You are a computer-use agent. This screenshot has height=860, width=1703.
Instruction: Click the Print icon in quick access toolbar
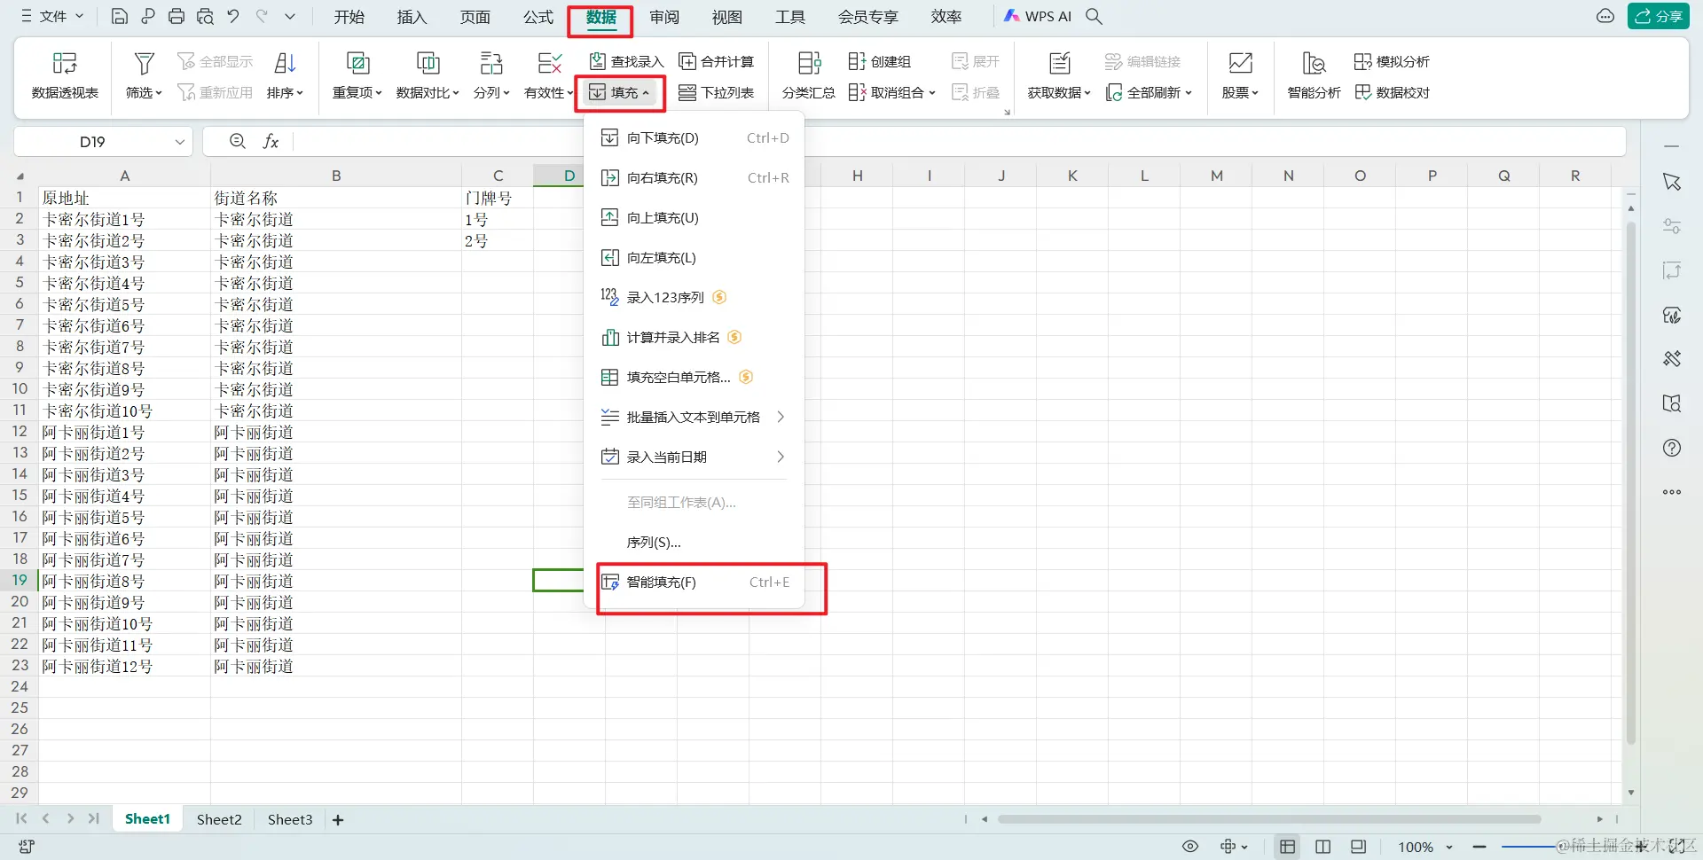pyautogui.click(x=177, y=16)
